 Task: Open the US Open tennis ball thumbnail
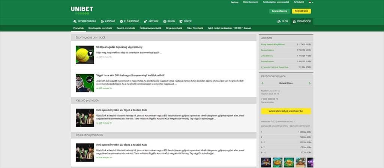[85, 55]
